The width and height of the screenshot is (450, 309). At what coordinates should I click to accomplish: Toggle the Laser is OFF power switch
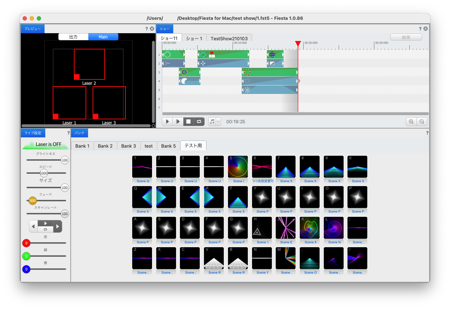[x=45, y=144]
